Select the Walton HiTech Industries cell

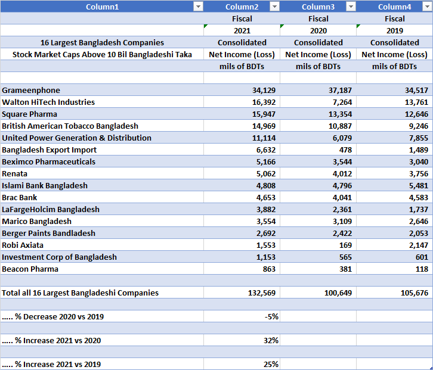click(x=102, y=102)
